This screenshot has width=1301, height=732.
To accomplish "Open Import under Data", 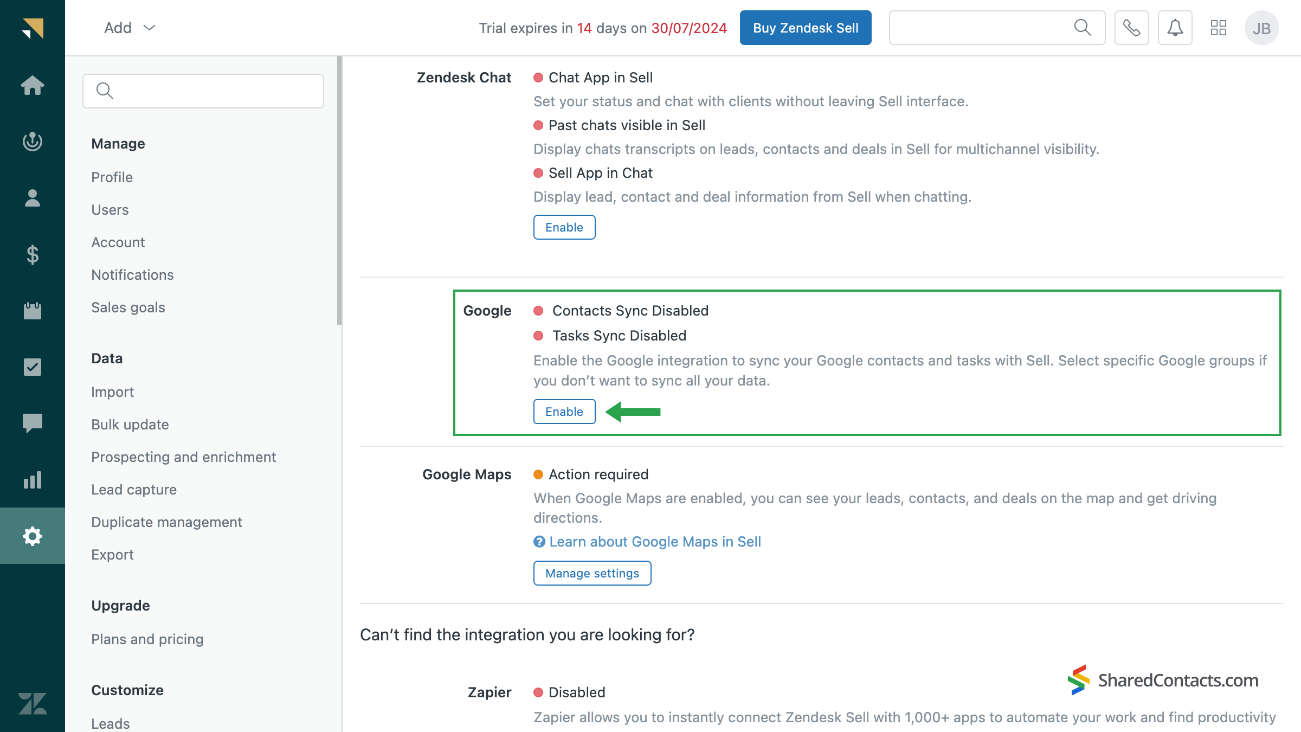I will click(113, 392).
